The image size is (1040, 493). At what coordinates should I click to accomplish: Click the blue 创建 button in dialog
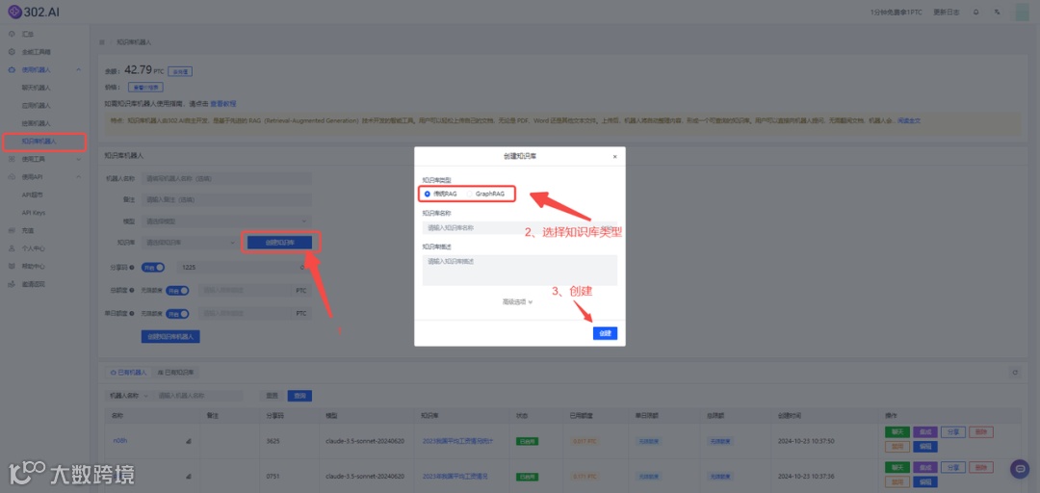click(605, 333)
